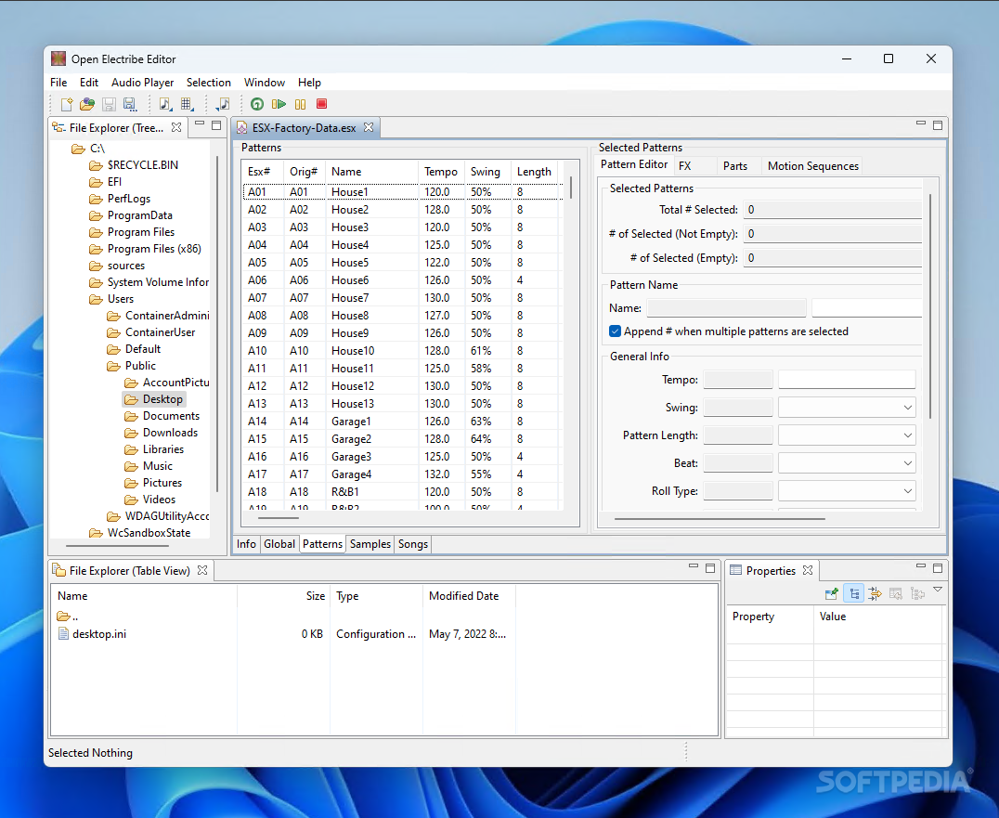Open the Selection menu
Screen dimensions: 999x818
(208, 83)
